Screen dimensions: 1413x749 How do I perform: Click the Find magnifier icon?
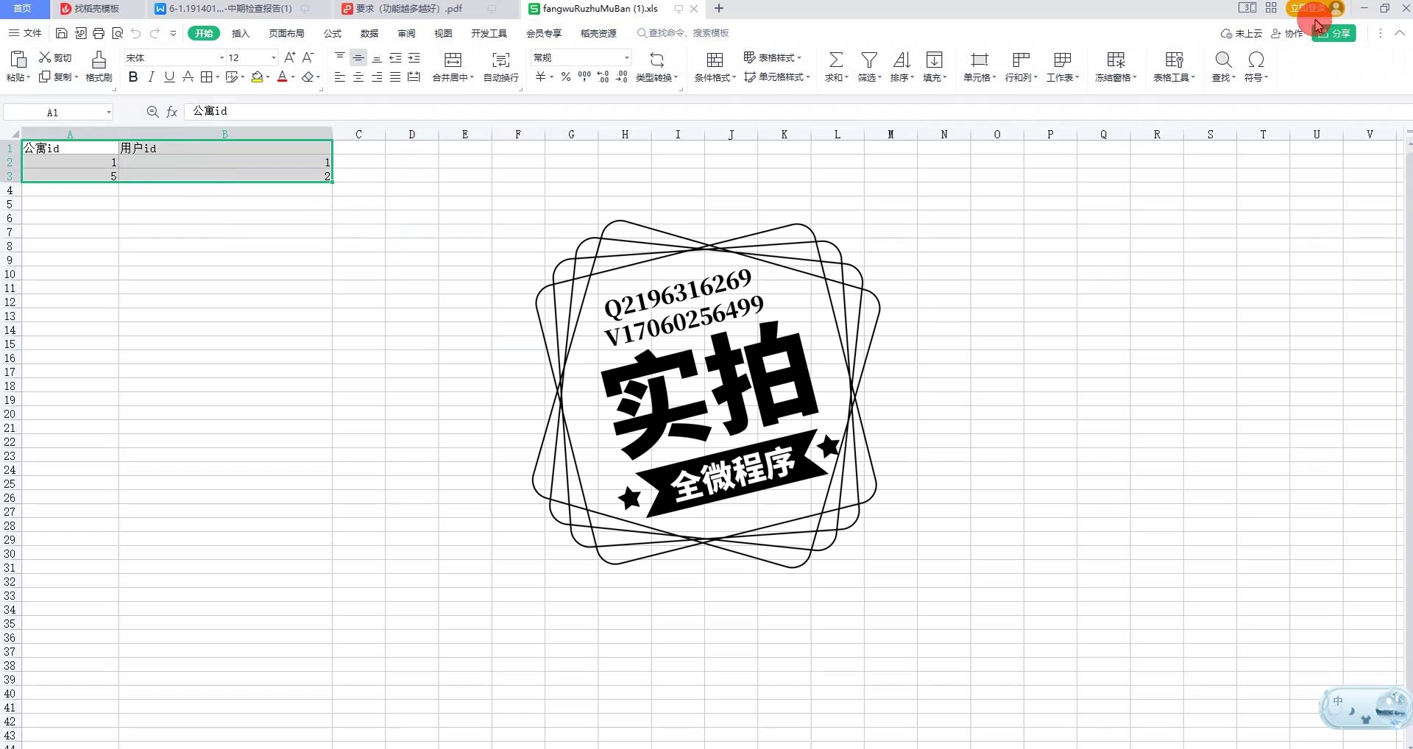click(x=1223, y=60)
